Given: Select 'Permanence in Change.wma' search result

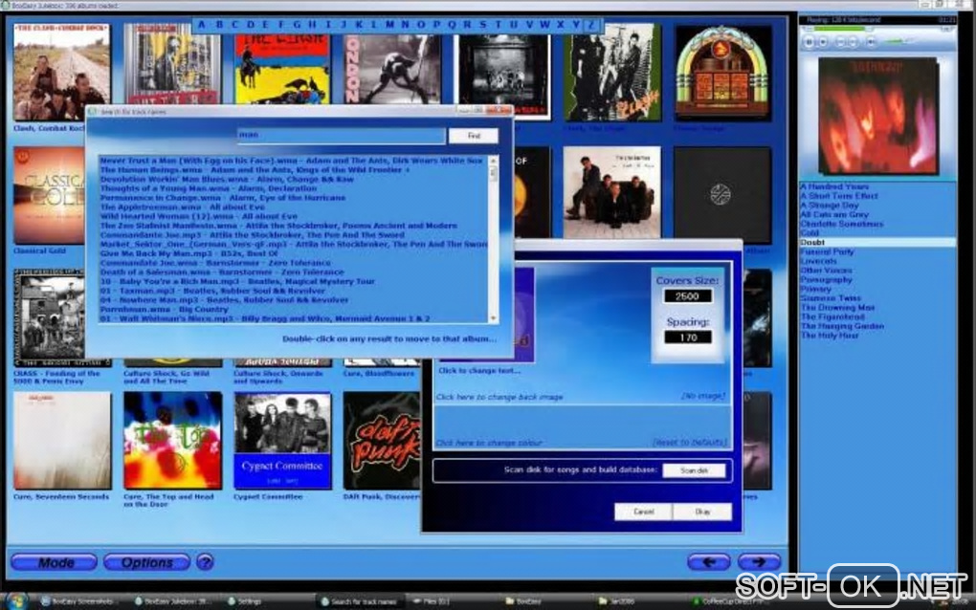Looking at the screenshot, I should click(222, 198).
